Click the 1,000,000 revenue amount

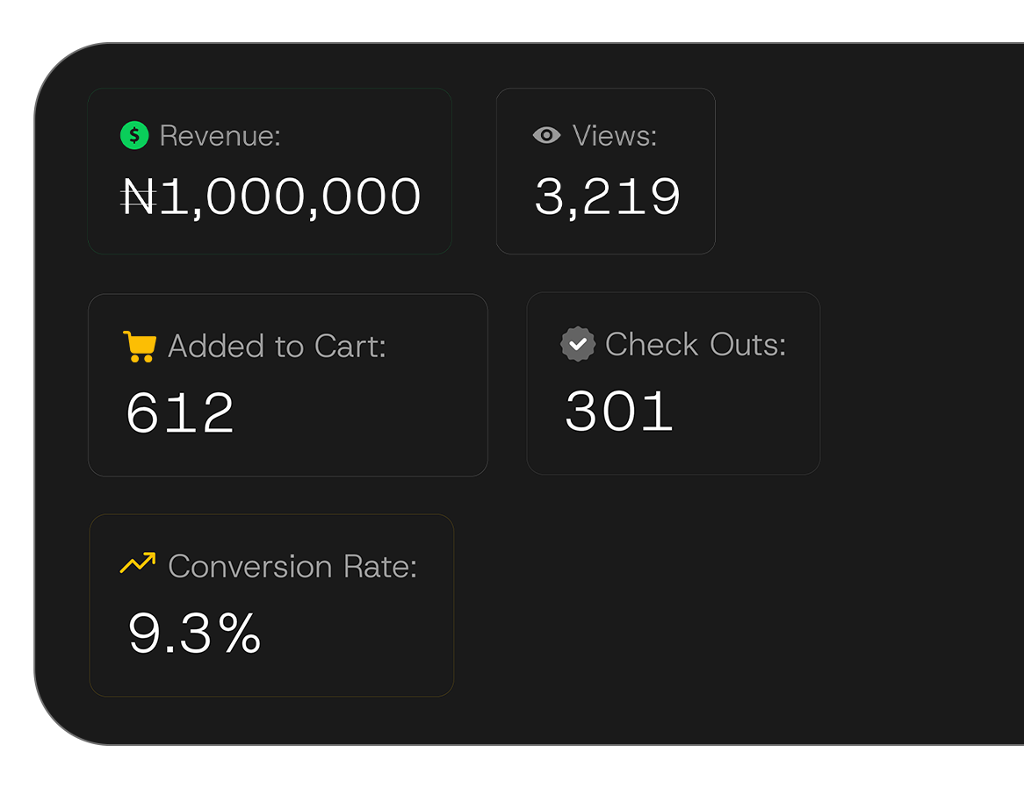(290, 197)
